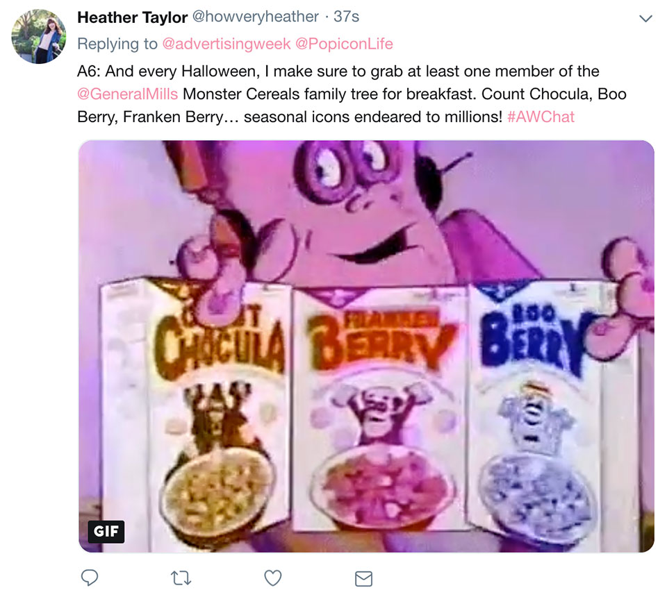Open the tweet options chevron menu
The width and height of the screenshot is (667, 597).
(645, 17)
